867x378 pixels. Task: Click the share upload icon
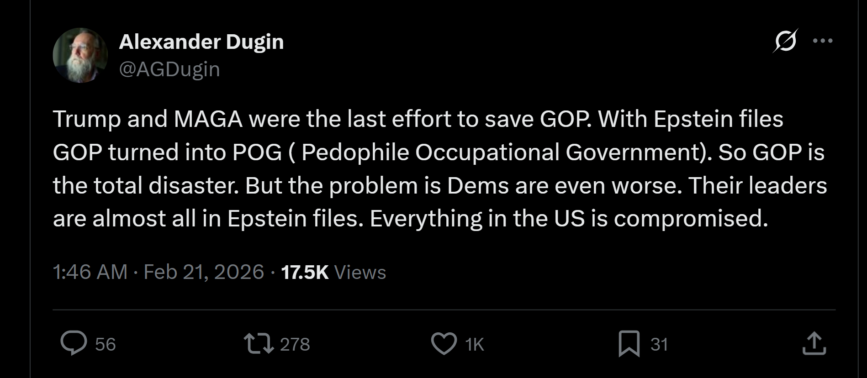[814, 344]
